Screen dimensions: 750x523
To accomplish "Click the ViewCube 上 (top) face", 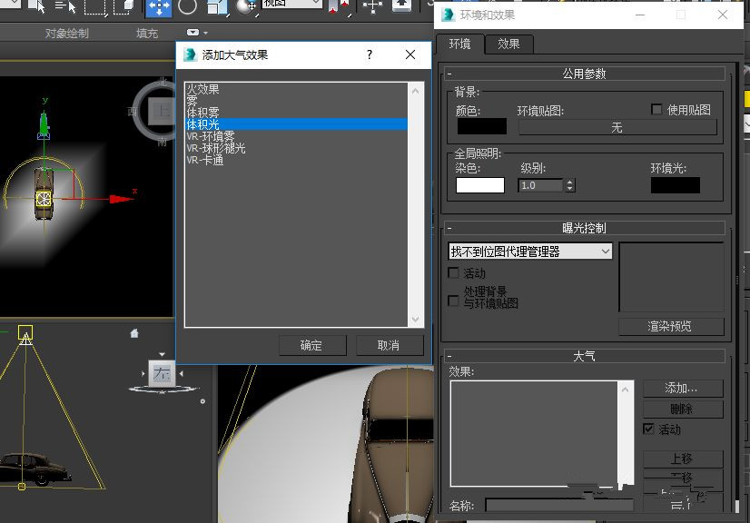I will pos(162,111).
